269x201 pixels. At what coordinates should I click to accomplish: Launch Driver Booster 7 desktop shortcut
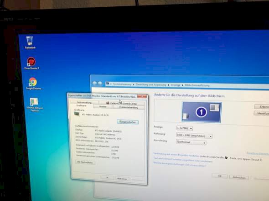pos(31,63)
